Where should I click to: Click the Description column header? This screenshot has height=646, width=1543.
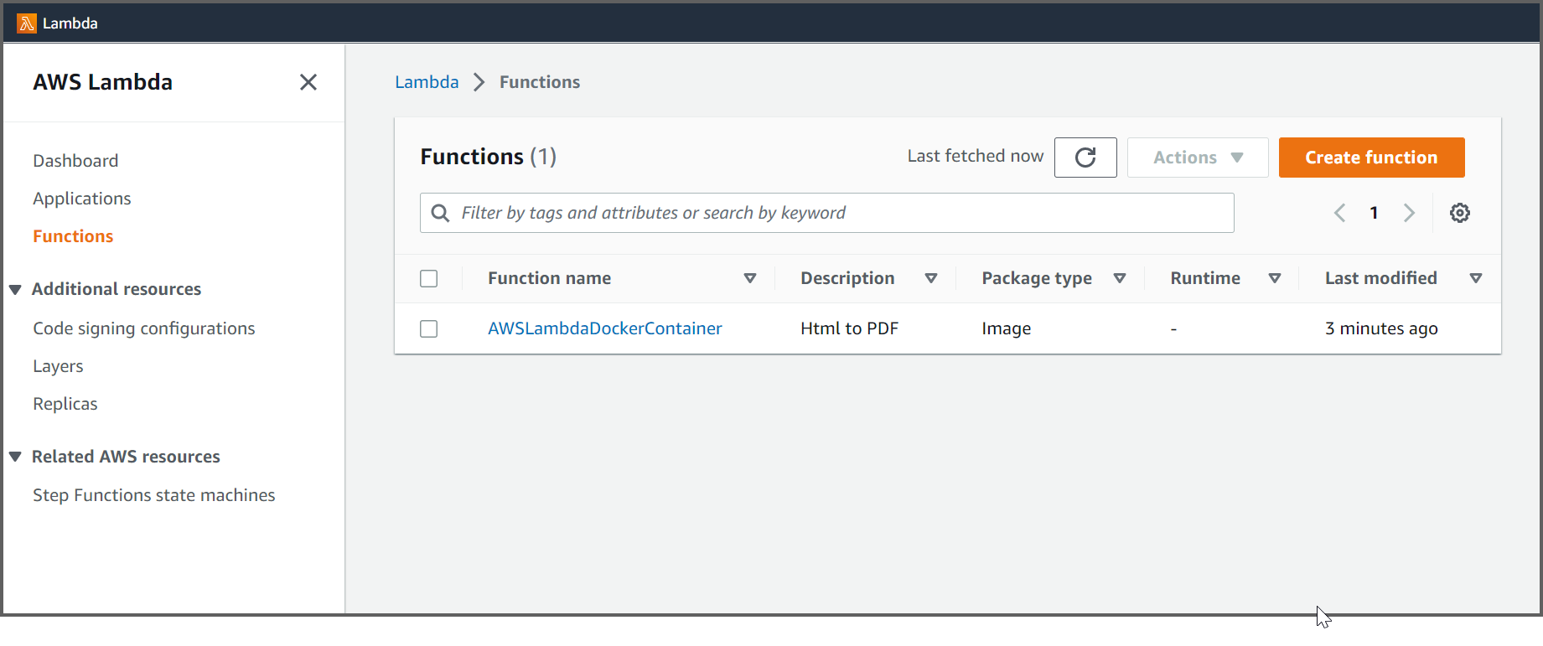(847, 278)
